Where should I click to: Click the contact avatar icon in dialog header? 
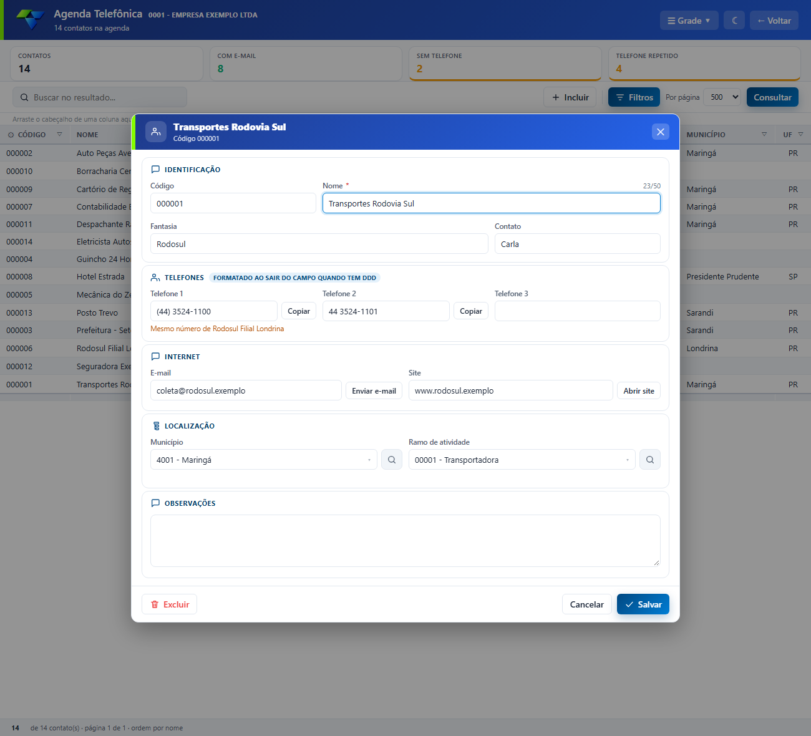coord(156,132)
